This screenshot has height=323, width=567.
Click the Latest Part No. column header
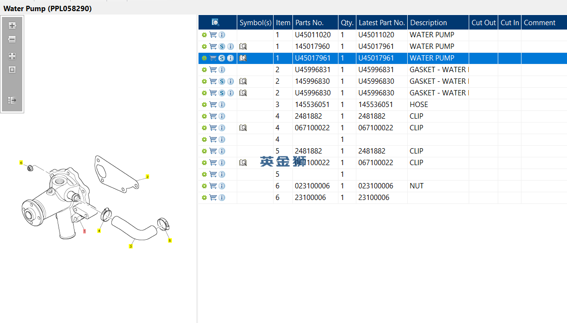(x=382, y=22)
